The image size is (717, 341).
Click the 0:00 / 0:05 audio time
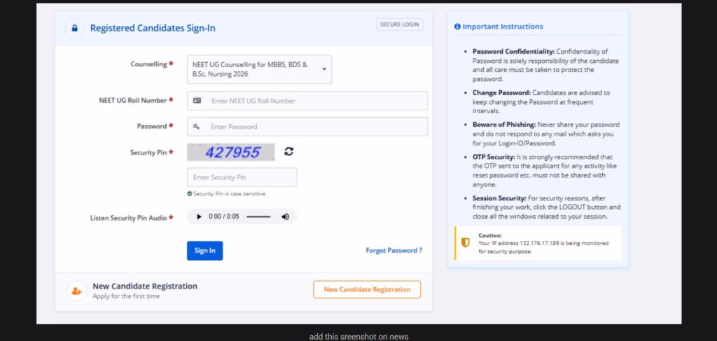click(x=223, y=217)
